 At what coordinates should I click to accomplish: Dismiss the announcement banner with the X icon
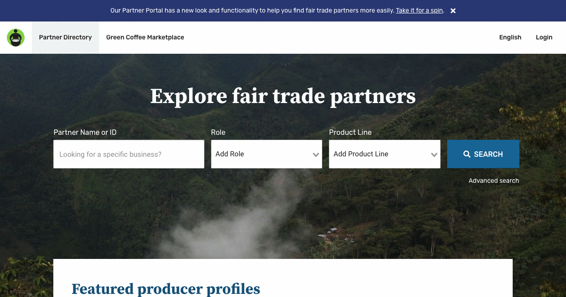[x=453, y=11]
